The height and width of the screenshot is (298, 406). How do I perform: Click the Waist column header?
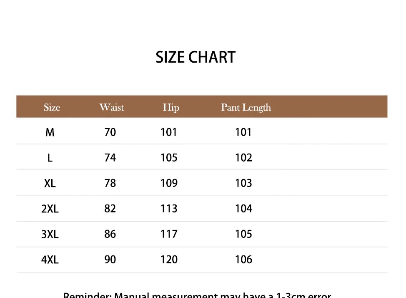click(111, 107)
